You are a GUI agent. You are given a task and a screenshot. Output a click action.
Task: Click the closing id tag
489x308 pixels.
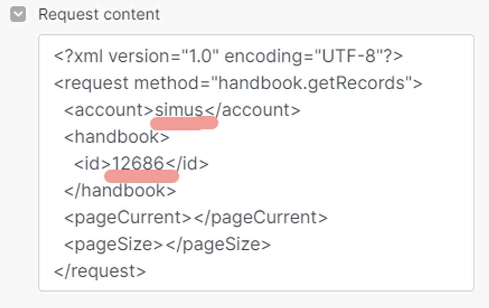pos(187,164)
